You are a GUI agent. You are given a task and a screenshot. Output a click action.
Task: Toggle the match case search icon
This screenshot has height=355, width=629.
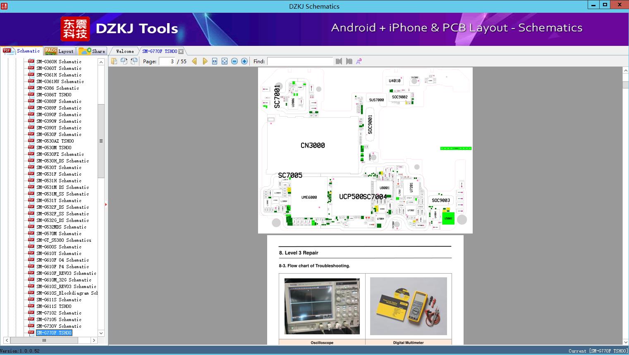click(359, 61)
